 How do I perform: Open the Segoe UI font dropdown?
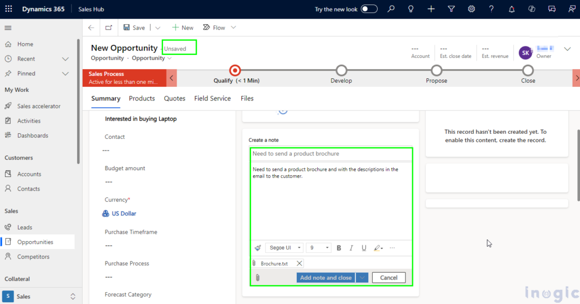[x=284, y=248]
